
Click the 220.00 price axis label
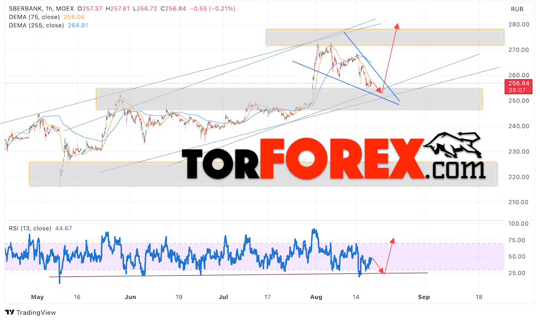tap(519, 177)
